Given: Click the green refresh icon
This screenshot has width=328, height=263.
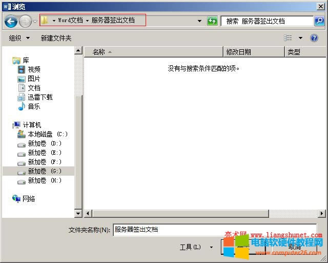Looking at the screenshot, I should 212,21.
